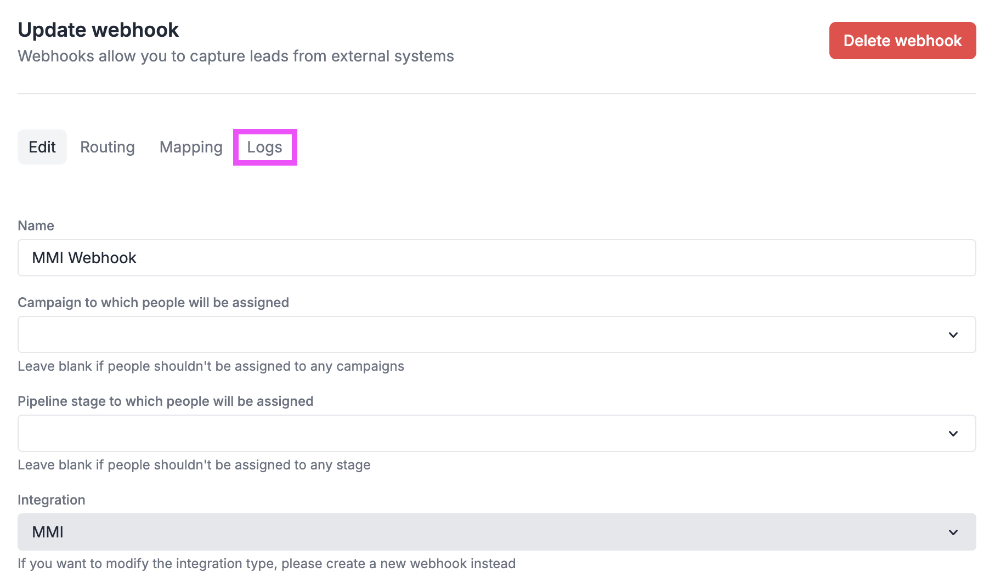Click the pipeline stage label text
Image resolution: width=995 pixels, height=578 pixels.
166,401
